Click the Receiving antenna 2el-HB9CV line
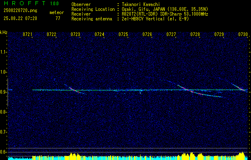The width and height of the screenshot is (251, 160). 155,19
